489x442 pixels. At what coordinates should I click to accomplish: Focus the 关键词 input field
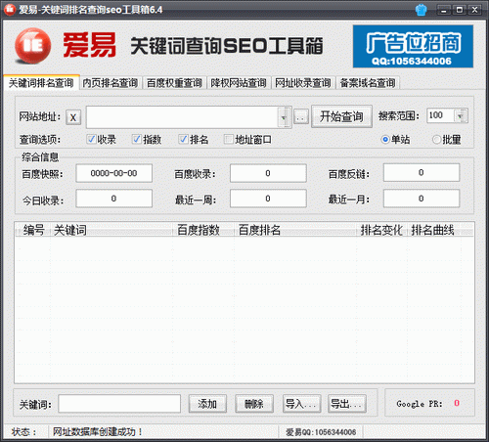pos(119,404)
